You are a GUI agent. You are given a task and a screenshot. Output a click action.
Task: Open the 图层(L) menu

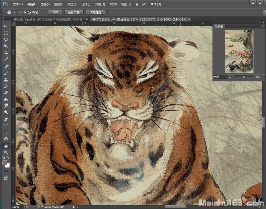click(x=58, y=4)
